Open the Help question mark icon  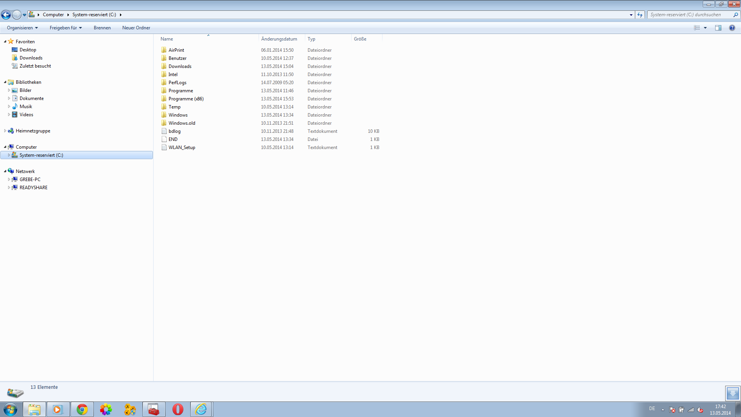pyautogui.click(x=732, y=28)
